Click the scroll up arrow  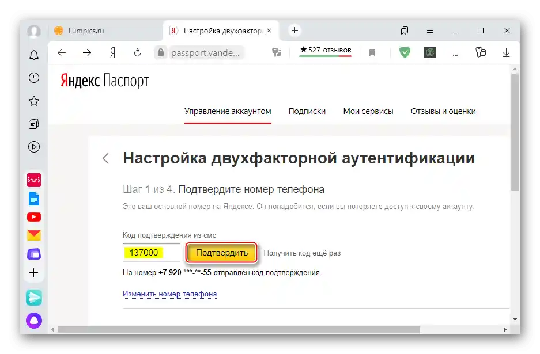[515, 69]
